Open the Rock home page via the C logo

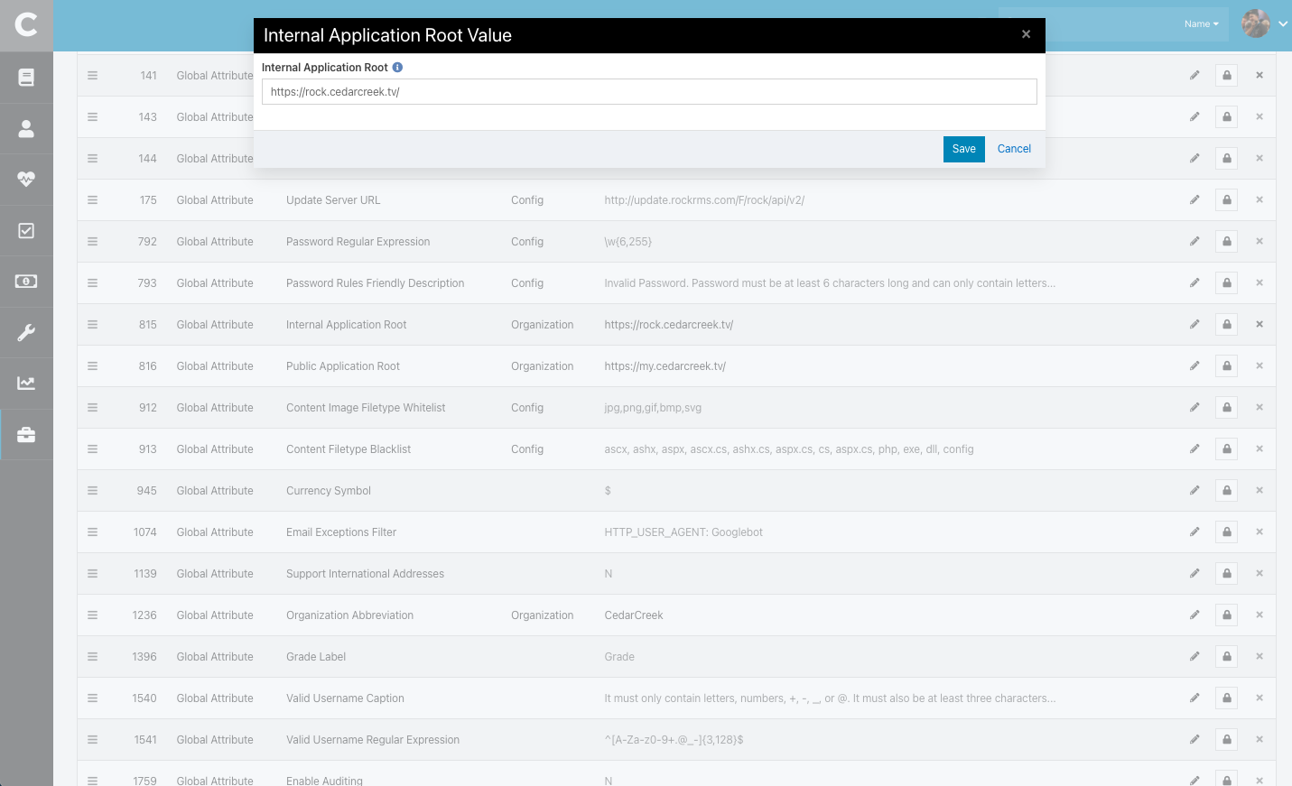tap(26, 26)
